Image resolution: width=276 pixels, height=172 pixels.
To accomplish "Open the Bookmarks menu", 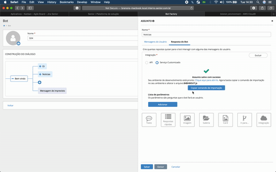I will coord(67,2).
